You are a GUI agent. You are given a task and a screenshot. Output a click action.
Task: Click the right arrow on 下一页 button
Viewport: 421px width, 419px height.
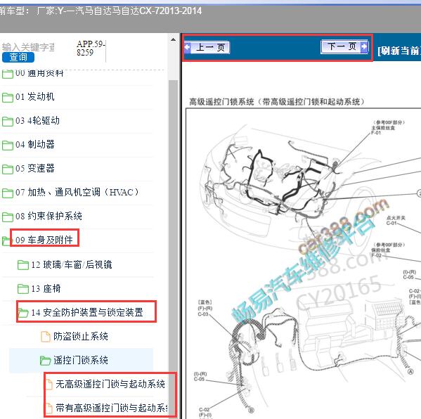[364, 46]
